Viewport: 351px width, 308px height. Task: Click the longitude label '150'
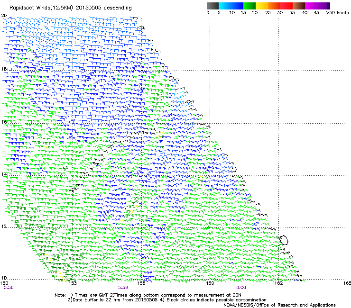tap(4, 283)
